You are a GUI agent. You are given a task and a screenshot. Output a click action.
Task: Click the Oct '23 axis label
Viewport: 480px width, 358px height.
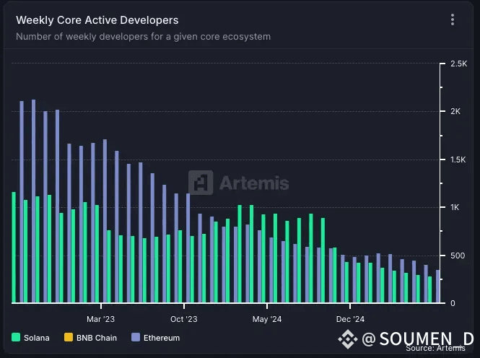183,319
